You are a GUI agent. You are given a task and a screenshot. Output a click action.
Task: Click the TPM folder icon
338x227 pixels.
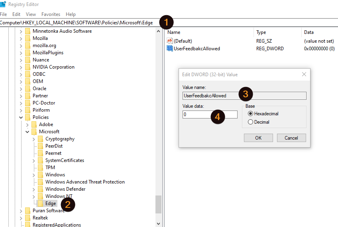tap(40, 168)
